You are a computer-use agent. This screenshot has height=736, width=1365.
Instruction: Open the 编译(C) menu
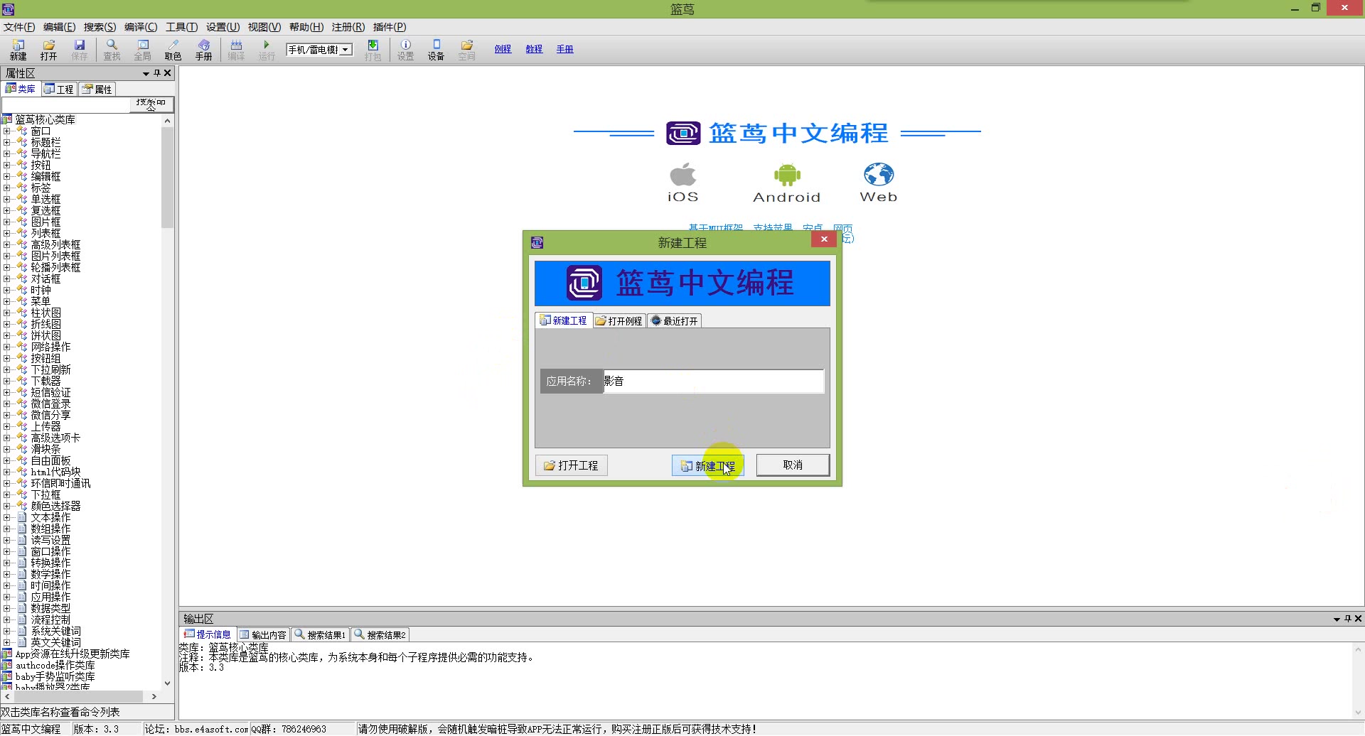tap(141, 27)
